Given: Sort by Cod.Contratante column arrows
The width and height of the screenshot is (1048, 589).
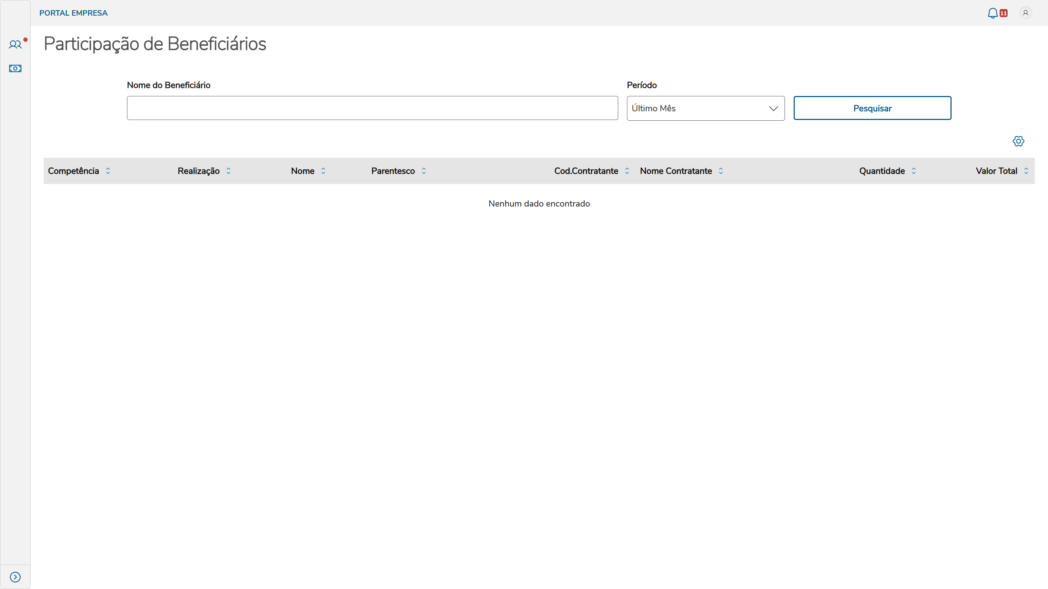Looking at the screenshot, I should click(x=627, y=171).
